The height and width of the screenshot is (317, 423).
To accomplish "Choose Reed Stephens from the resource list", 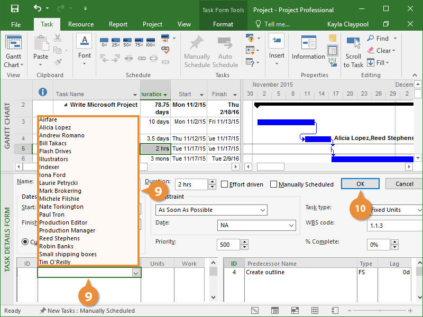I will (59, 238).
